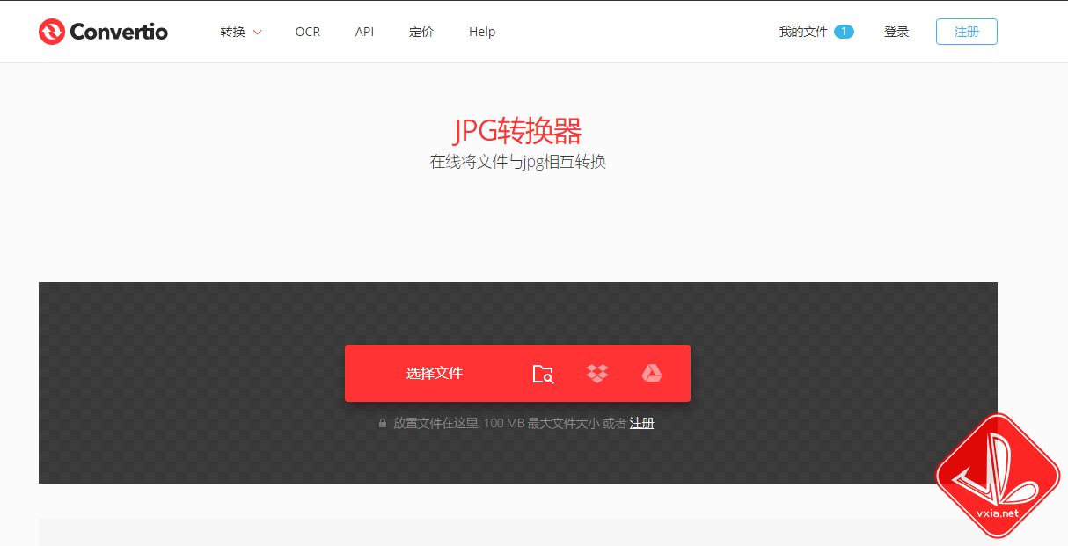The width and height of the screenshot is (1068, 546).
Task: Click the 登录 login link
Action: click(896, 32)
